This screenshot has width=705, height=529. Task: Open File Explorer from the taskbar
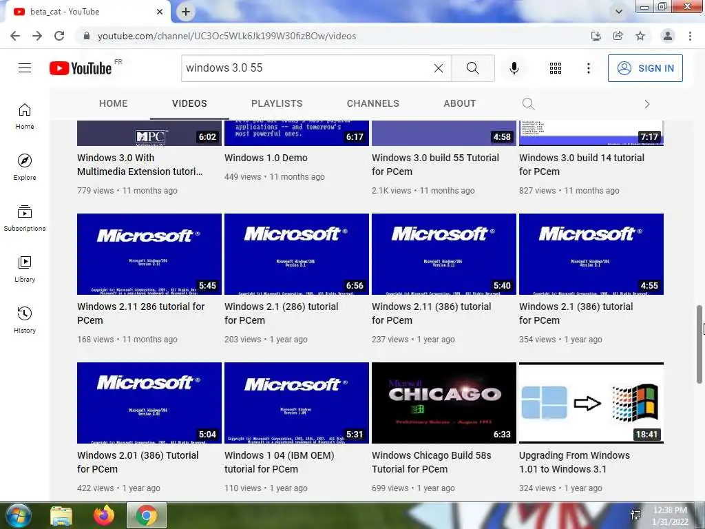pos(61,515)
